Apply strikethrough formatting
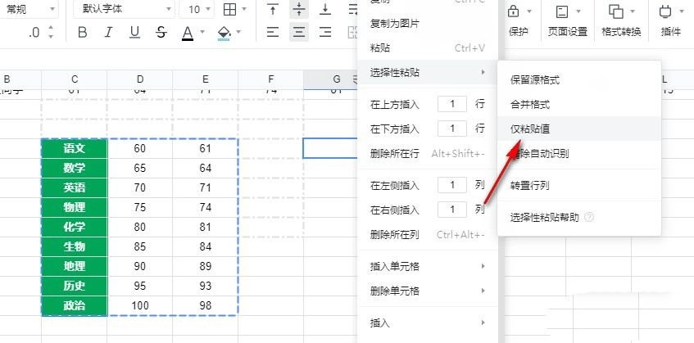 (161, 33)
